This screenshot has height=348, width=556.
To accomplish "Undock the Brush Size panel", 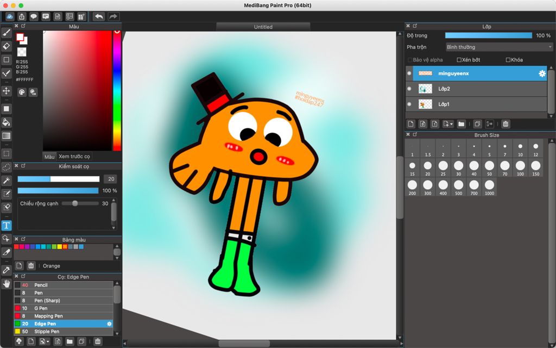I will pos(415,135).
